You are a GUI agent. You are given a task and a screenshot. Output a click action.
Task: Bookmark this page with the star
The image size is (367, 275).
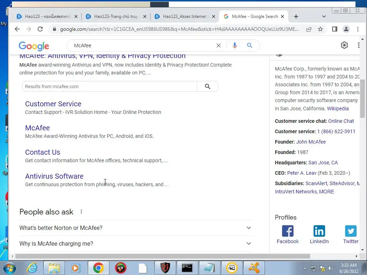click(x=320, y=29)
